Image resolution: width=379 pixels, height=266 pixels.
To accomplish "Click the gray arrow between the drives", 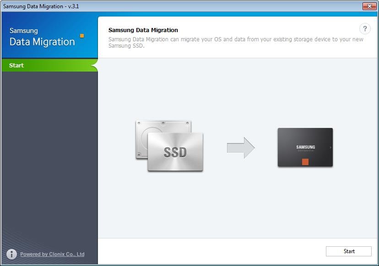I will pyautogui.click(x=241, y=148).
